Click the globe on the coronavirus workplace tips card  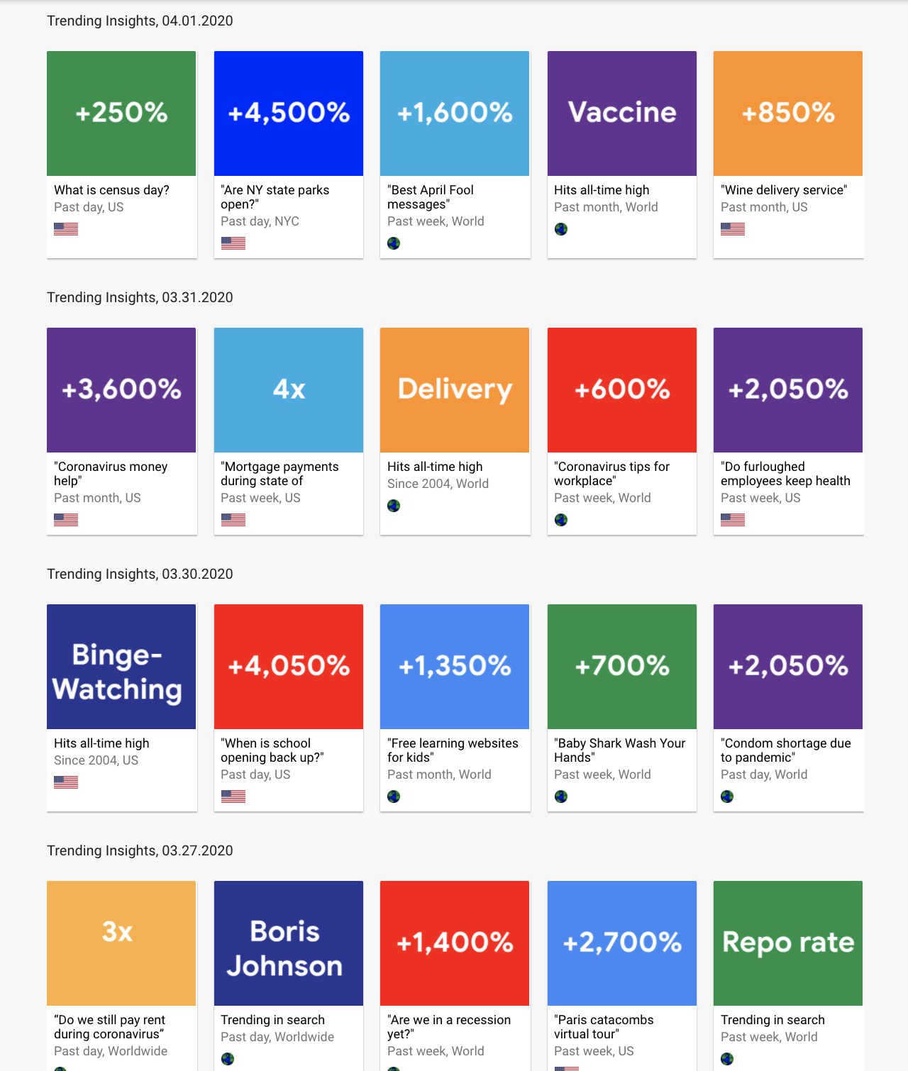(561, 520)
